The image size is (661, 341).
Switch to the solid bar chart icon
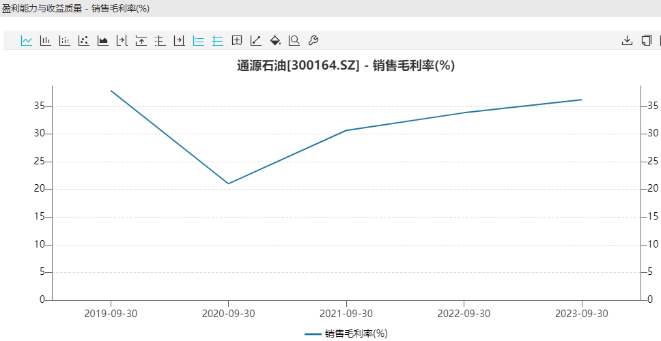click(46, 40)
